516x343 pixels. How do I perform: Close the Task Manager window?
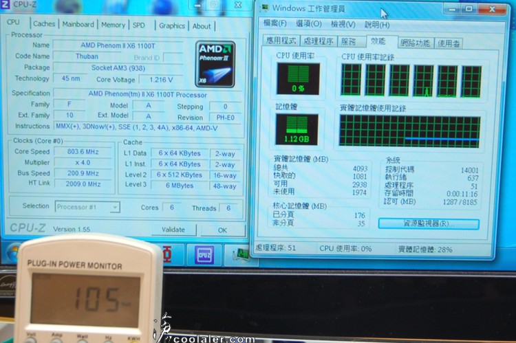pyautogui.click(x=492, y=9)
